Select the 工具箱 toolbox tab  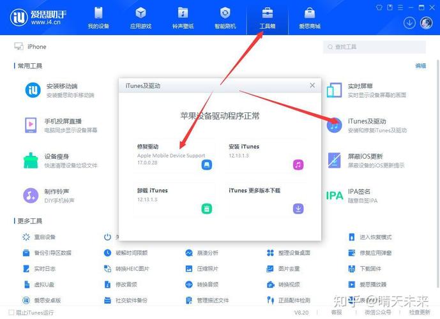click(268, 18)
